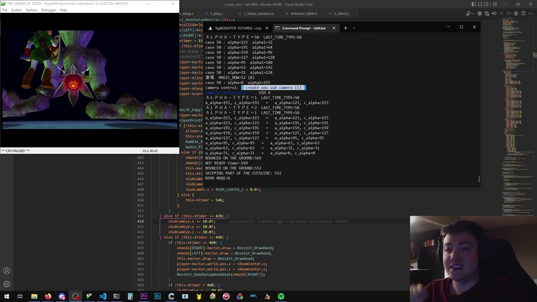Click the Run or Debug play icon
Screen dimensions: 537x302
469,13
